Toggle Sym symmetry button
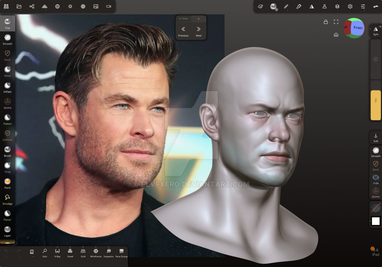Image resolution: width=382 pixels, height=267 pixels. [376, 31]
